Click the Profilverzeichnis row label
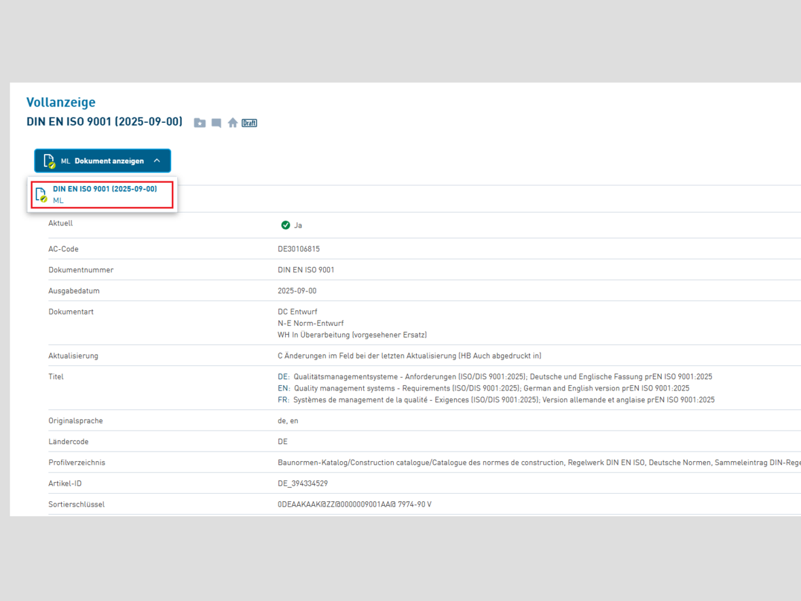The width and height of the screenshot is (801, 601). (x=77, y=462)
